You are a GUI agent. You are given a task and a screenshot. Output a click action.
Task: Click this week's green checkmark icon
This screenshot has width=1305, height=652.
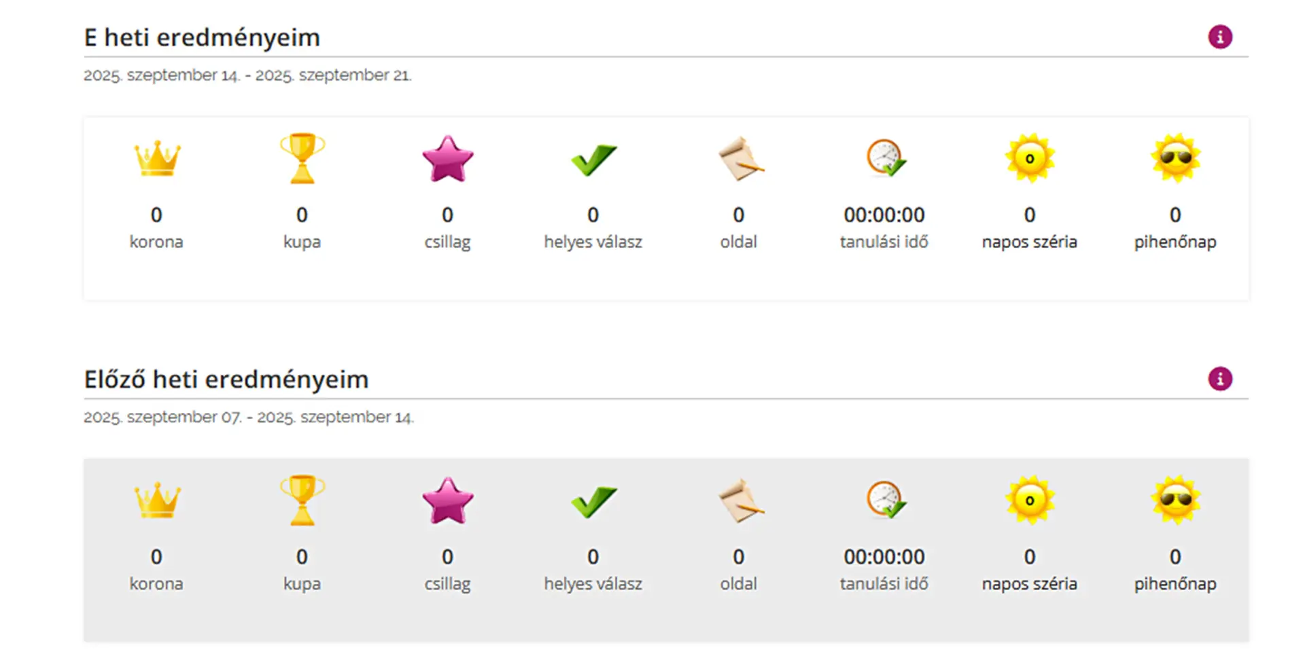[593, 160]
